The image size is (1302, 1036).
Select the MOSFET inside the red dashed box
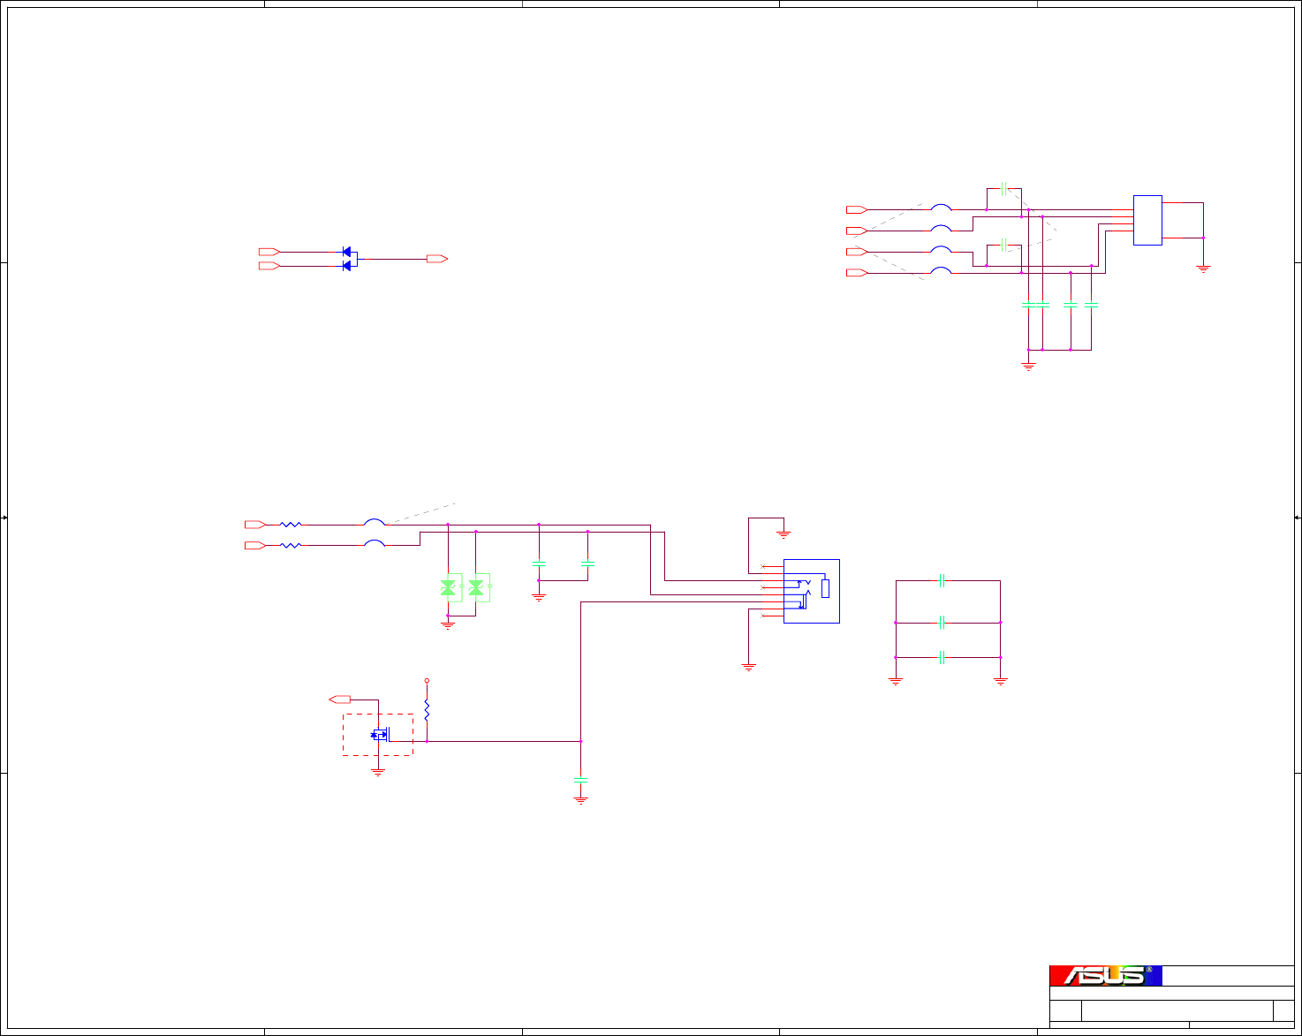point(381,734)
